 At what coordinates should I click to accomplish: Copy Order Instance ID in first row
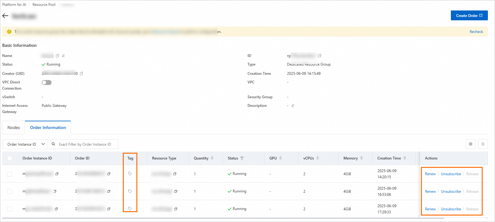57,174
